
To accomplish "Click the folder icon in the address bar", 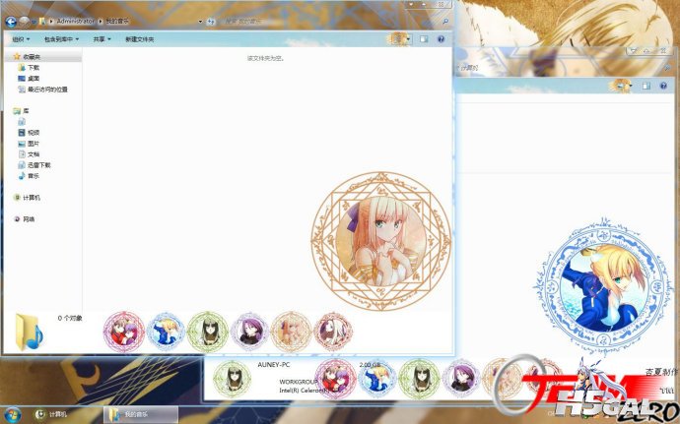I will [x=42, y=22].
